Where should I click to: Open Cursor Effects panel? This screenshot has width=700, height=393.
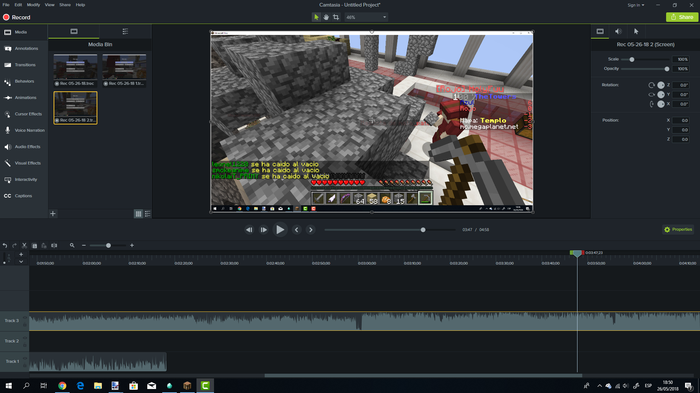24,114
